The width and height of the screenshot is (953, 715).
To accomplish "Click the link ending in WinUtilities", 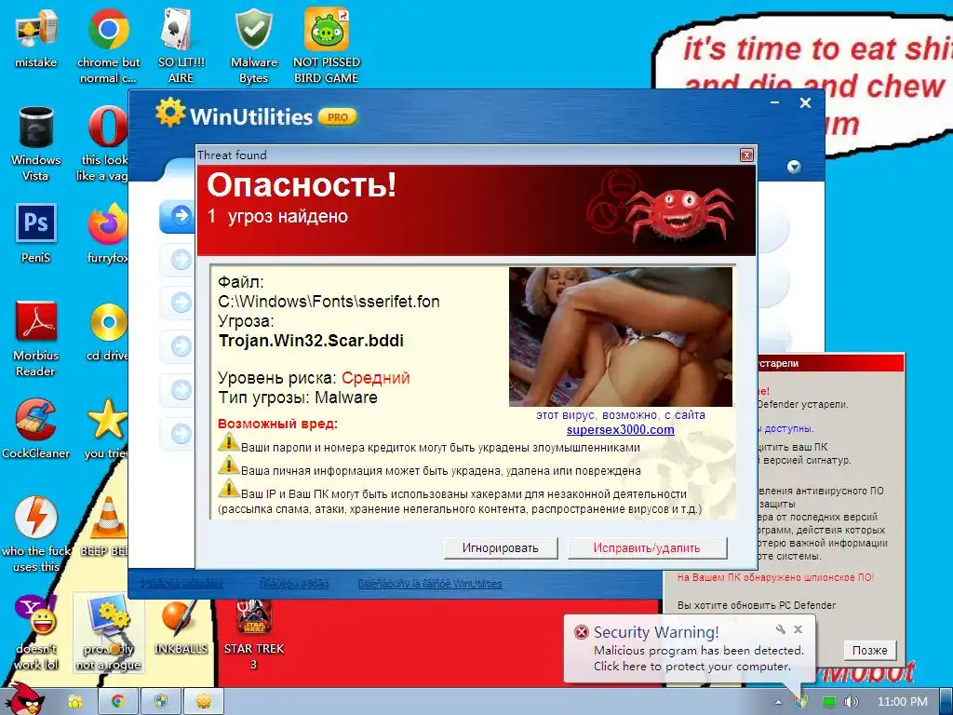I will [x=430, y=584].
